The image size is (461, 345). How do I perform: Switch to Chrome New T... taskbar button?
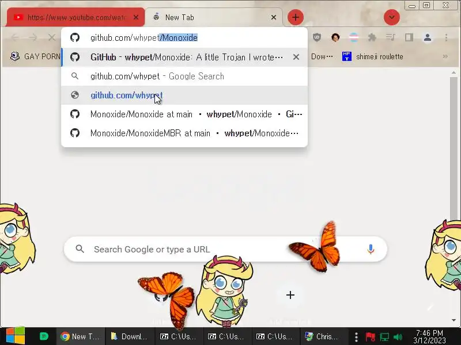click(80, 336)
